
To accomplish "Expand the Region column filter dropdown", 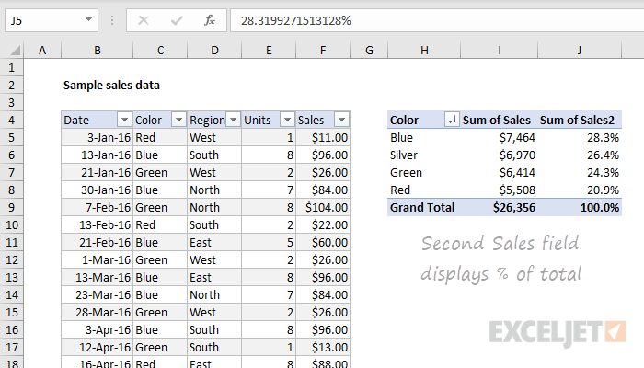I will pyautogui.click(x=233, y=120).
